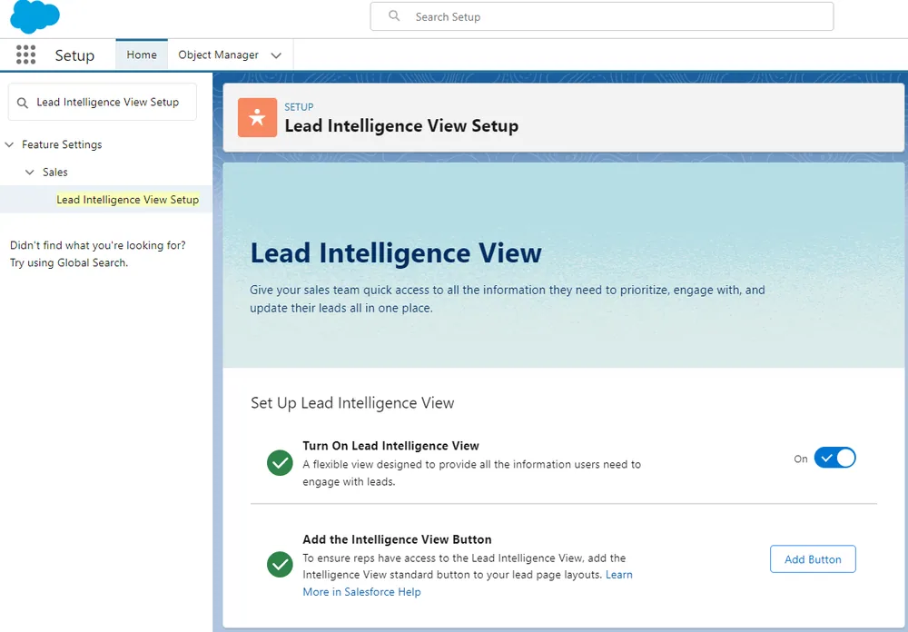Collapse the Sales tree node
The width and height of the screenshot is (908, 632).
click(30, 172)
